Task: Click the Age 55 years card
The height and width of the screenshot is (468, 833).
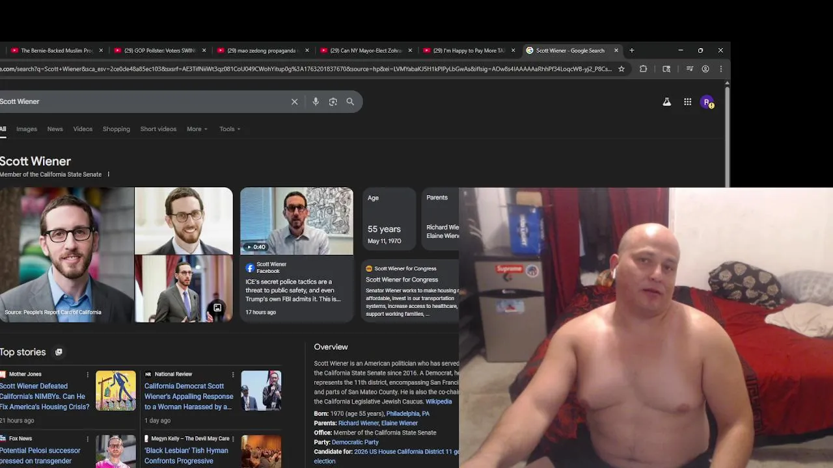Action: click(389, 220)
